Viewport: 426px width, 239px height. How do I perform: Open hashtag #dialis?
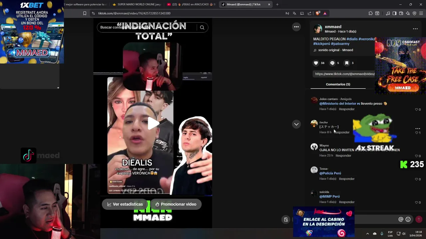352,39
